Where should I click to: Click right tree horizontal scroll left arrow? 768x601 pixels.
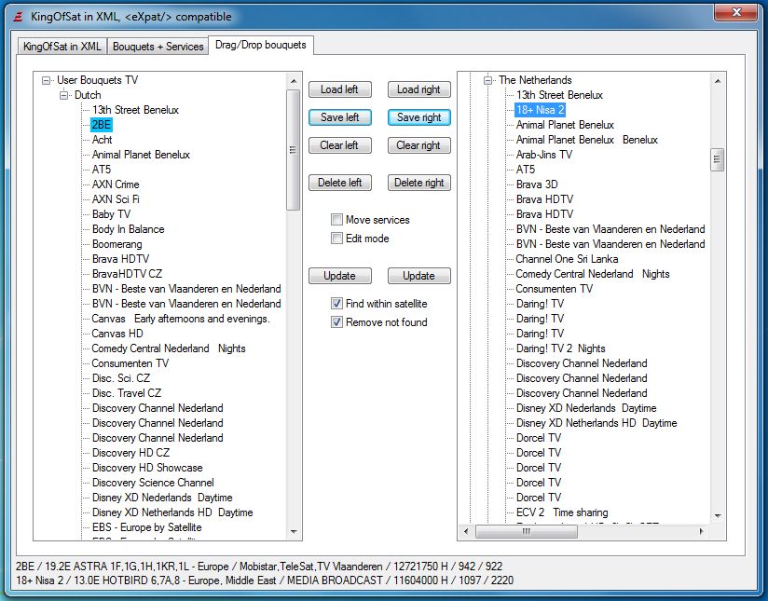(x=466, y=531)
